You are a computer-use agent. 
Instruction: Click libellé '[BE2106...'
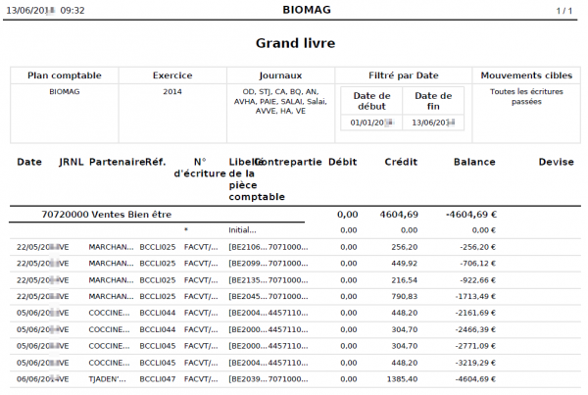click(248, 247)
